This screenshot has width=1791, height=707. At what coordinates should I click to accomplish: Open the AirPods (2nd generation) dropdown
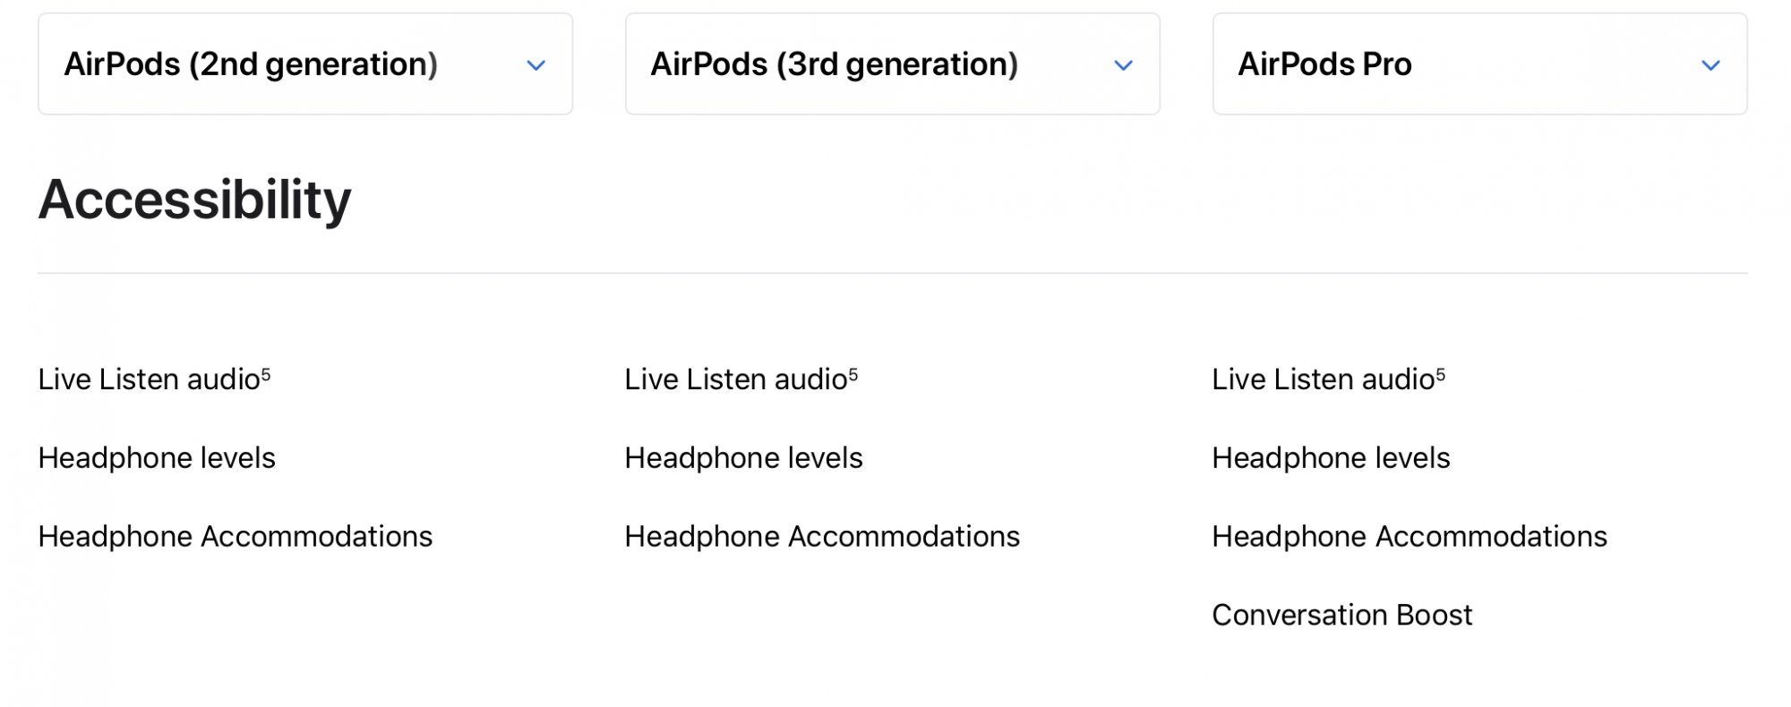point(305,64)
